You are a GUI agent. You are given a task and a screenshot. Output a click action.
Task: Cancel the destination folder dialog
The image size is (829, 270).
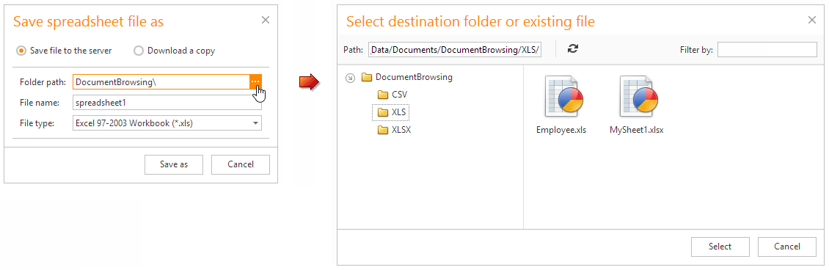pyautogui.click(x=787, y=247)
